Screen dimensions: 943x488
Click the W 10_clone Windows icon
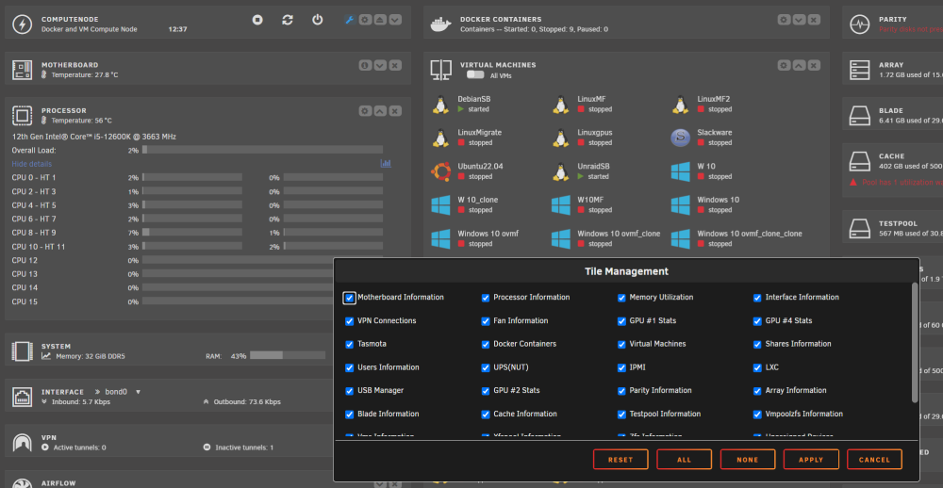point(440,205)
